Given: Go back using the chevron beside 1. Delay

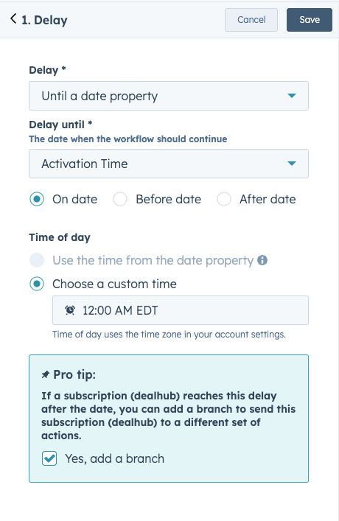Looking at the screenshot, I should [x=13, y=18].
